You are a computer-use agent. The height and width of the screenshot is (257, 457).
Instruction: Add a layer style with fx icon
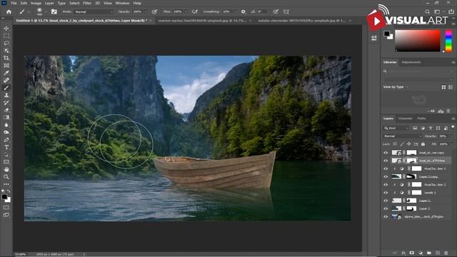click(x=403, y=253)
